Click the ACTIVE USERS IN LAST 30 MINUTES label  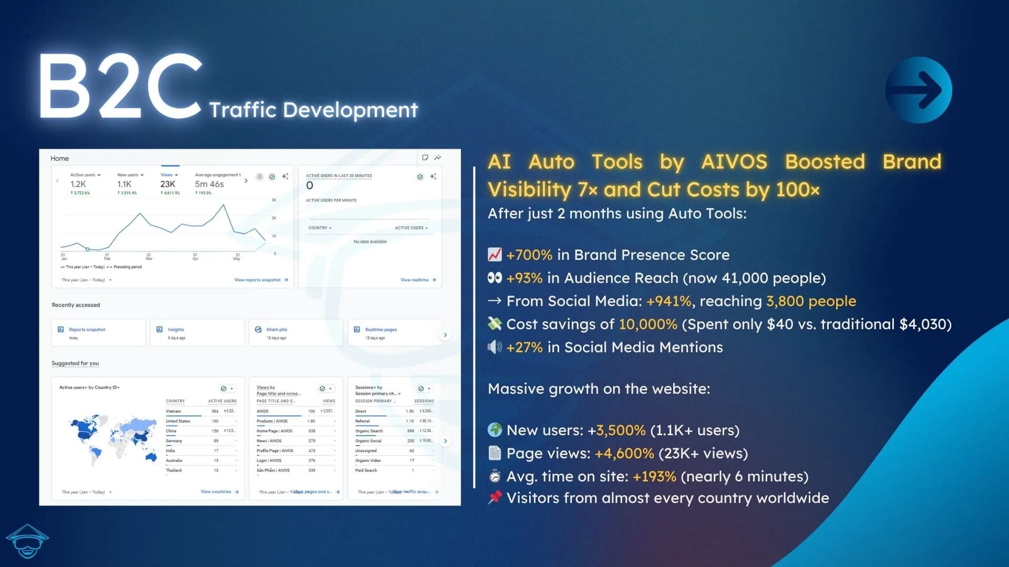(x=339, y=176)
